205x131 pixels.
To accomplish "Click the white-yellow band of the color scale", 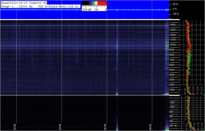I will coord(96,3).
